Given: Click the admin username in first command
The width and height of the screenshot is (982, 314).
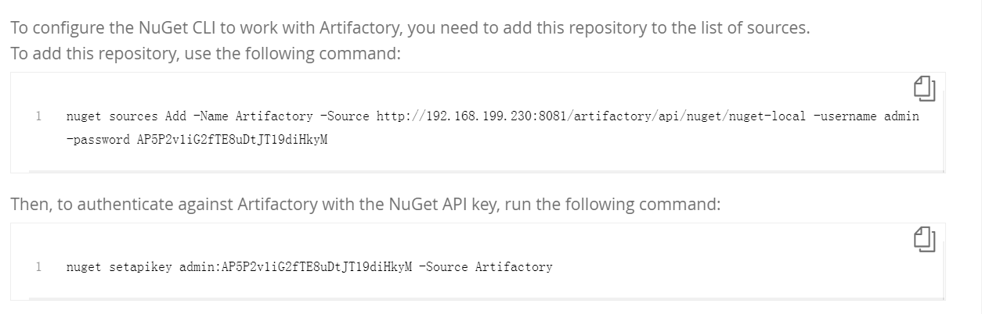Looking at the screenshot, I should point(901,116).
